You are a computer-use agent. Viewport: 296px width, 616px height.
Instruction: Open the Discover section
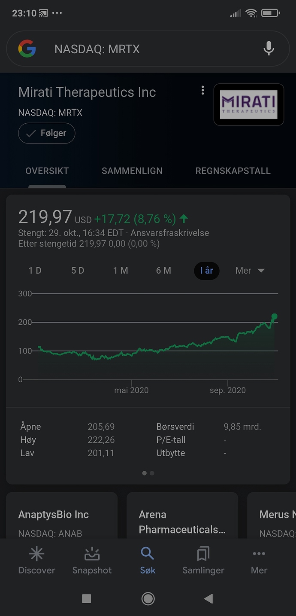coord(36,562)
